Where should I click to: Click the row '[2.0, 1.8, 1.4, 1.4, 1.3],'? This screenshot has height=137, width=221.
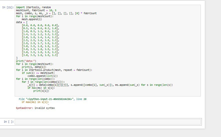40,37
